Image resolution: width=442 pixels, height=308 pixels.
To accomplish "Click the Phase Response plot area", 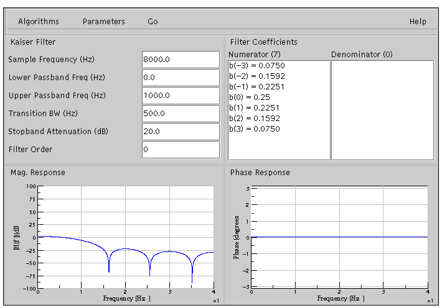I will click(339, 237).
